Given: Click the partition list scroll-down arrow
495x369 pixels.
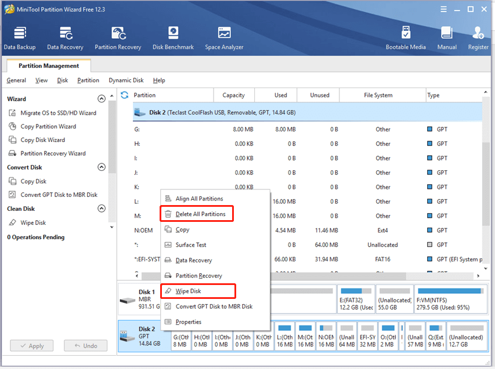Looking at the screenshot, I should pos(486,268).
